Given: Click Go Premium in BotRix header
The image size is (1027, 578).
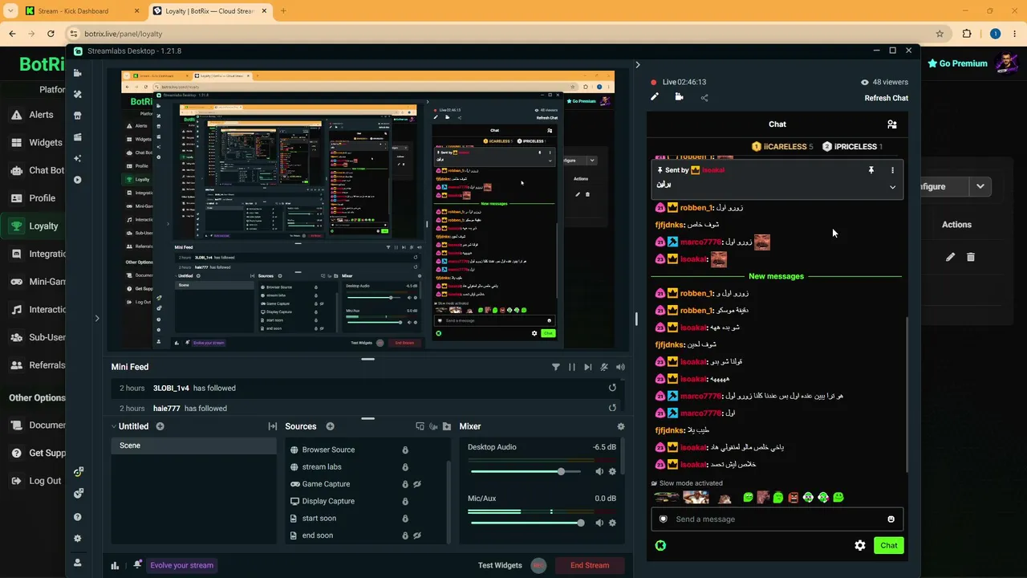Looking at the screenshot, I should tap(957, 63).
